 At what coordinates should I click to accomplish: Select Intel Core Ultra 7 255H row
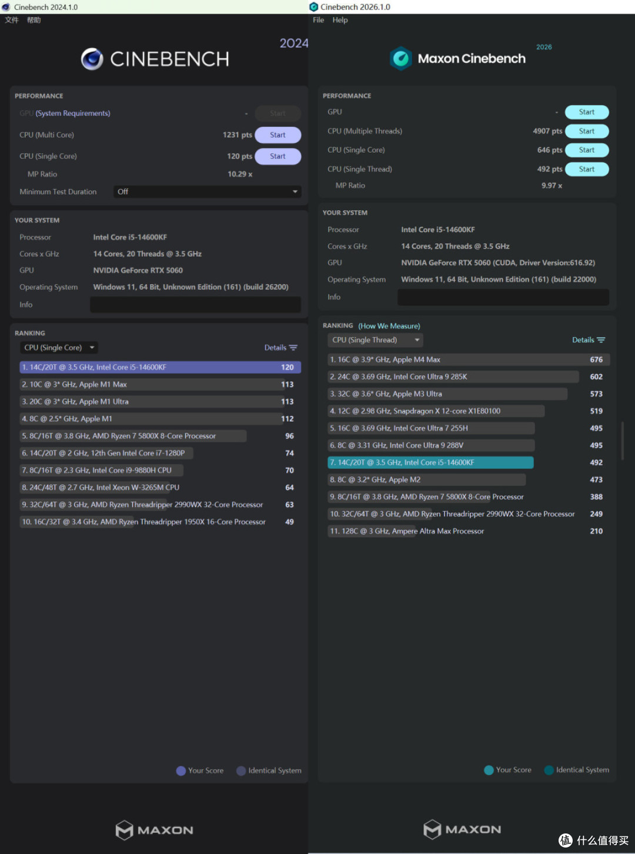469,428
